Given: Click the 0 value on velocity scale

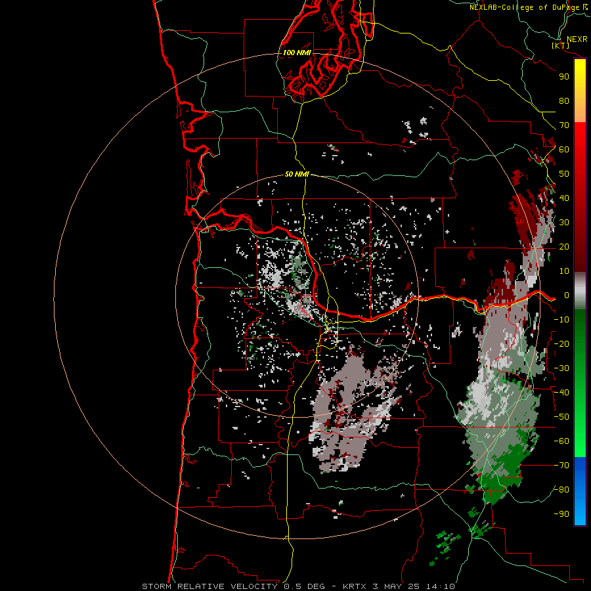Looking at the screenshot, I should [x=566, y=295].
